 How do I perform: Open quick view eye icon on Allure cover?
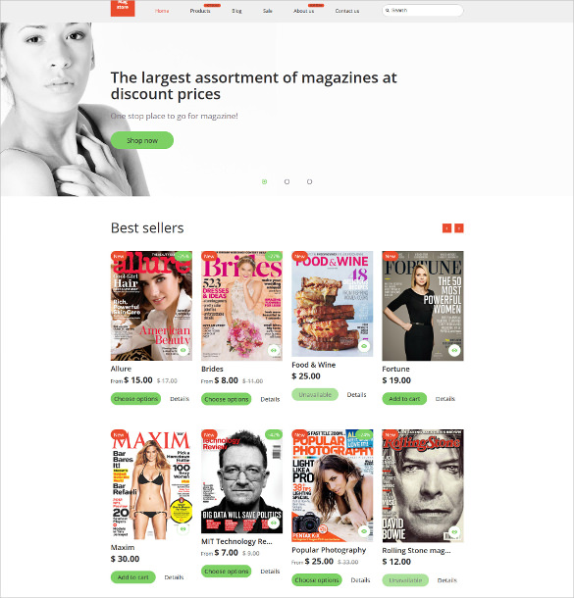183,350
